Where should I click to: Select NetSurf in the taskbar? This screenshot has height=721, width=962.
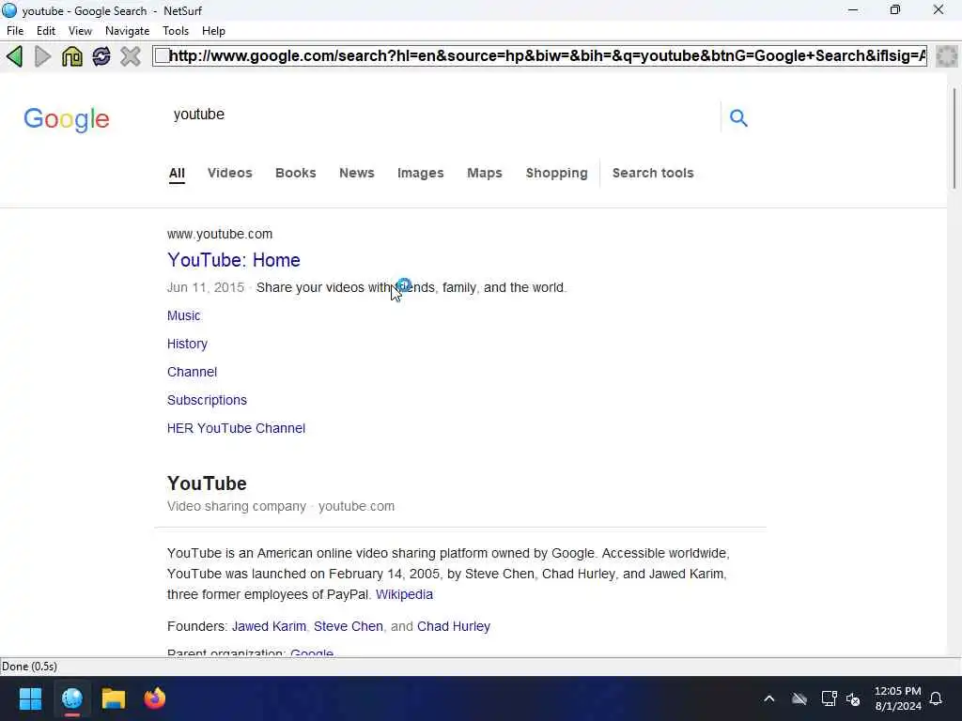click(71, 698)
